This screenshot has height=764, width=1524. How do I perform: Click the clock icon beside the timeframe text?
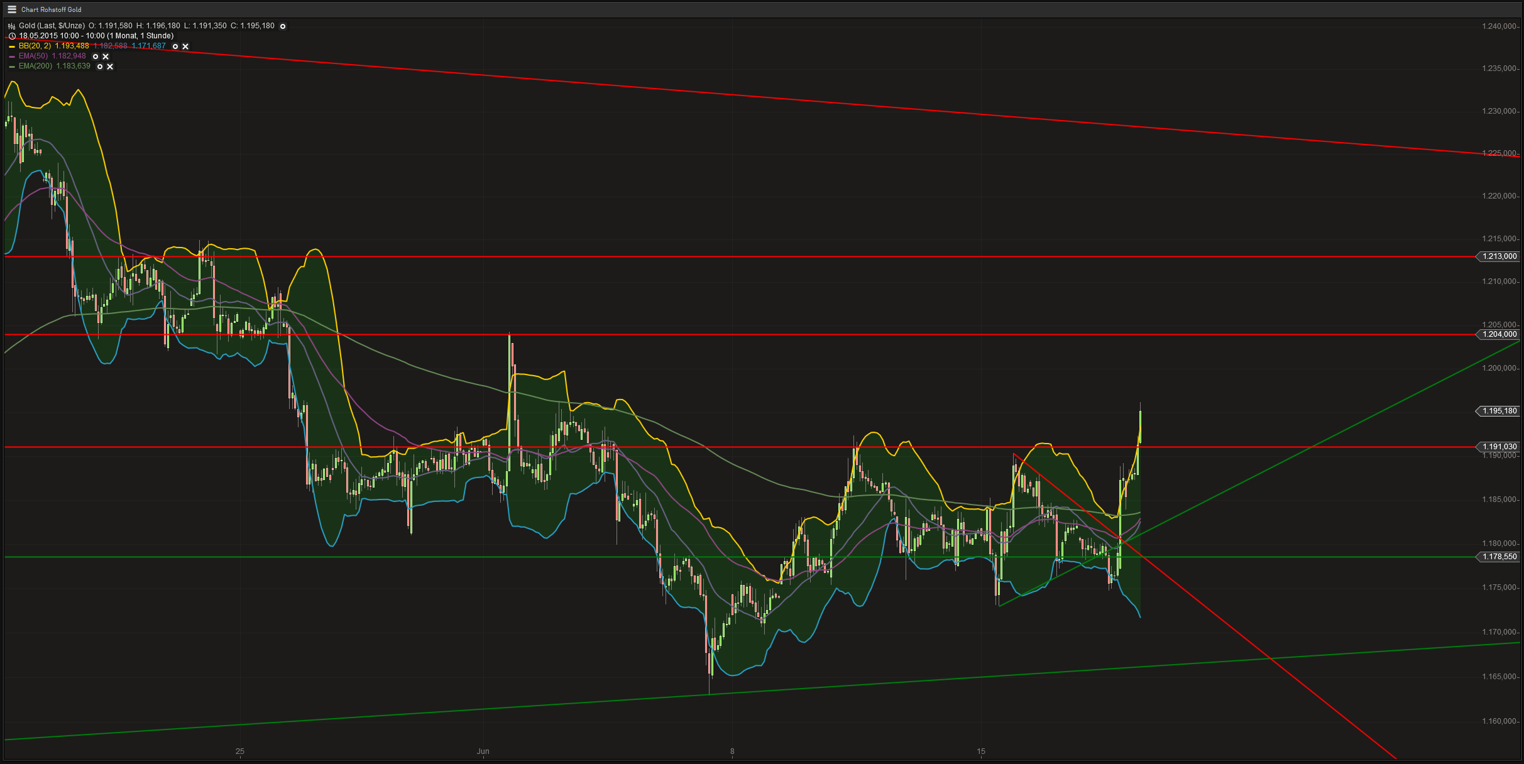tap(13, 36)
